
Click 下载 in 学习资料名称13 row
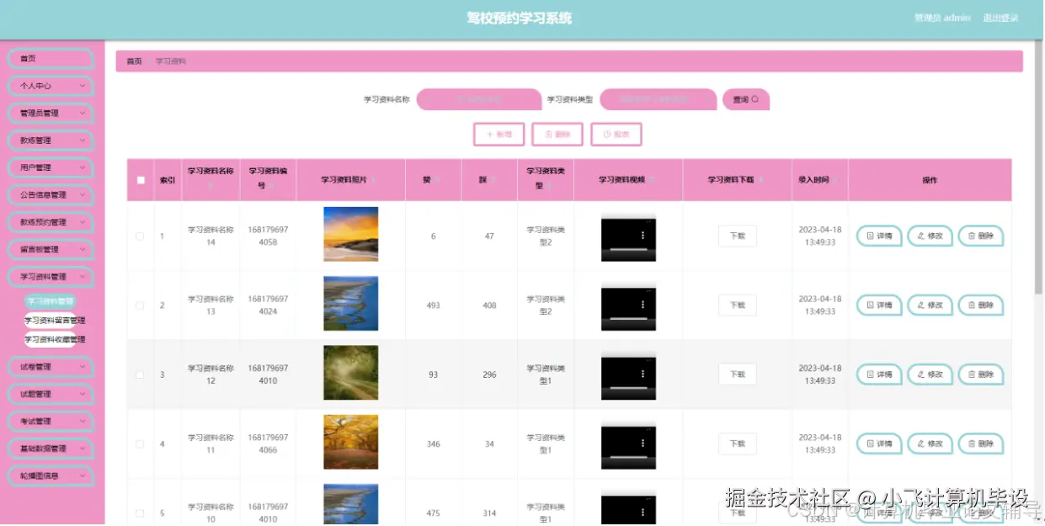coord(738,305)
